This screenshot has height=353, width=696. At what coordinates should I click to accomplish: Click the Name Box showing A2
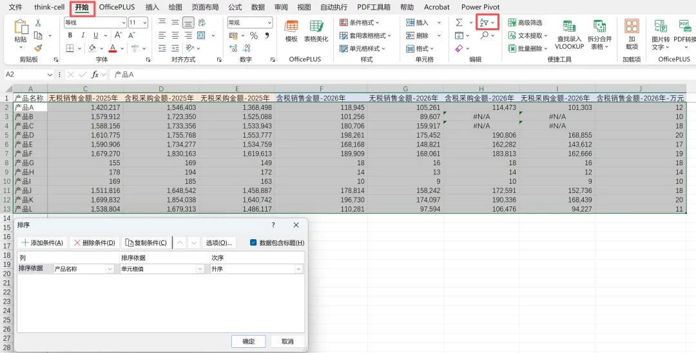coord(24,75)
